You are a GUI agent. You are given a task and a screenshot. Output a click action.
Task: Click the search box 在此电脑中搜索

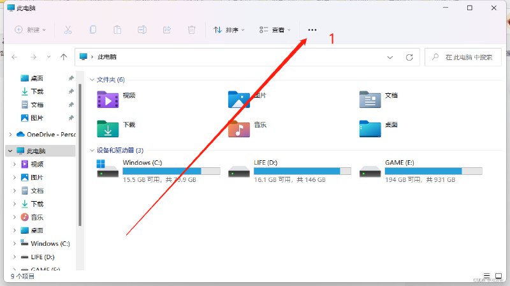463,57
